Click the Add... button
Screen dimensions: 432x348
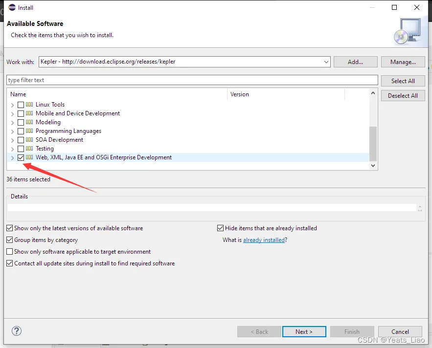click(355, 62)
